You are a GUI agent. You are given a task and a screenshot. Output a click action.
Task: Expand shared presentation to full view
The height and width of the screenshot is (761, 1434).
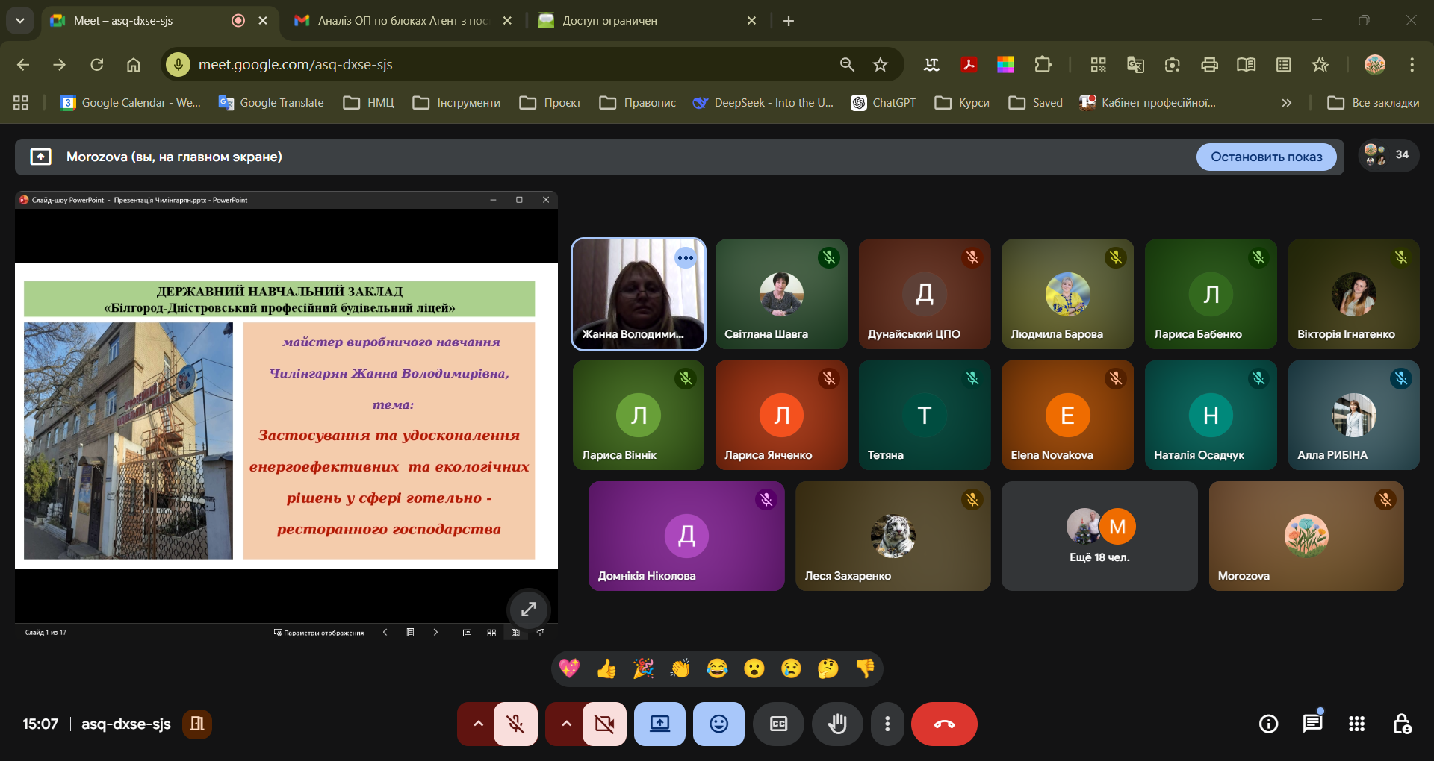(528, 610)
